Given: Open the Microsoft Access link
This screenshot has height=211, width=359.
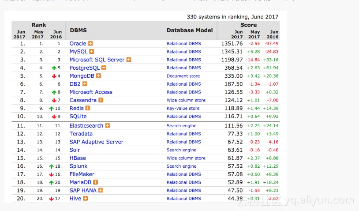Looking at the screenshot, I should tap(91, 92).
